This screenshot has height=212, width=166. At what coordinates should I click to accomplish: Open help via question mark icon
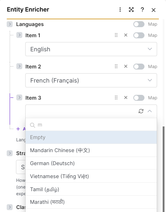(x=142, y=10)
